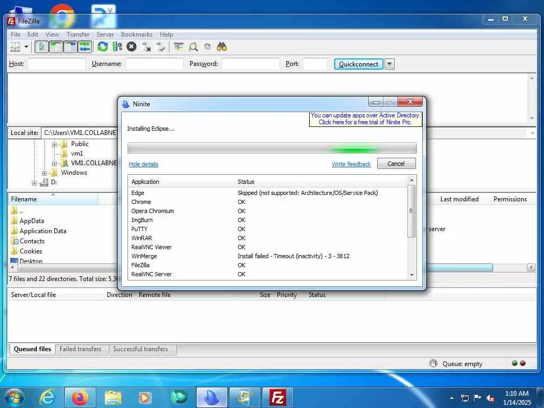Click Write feedback link in Ninite
This screenshot has height=408, width=544.
tap(351, 164)
